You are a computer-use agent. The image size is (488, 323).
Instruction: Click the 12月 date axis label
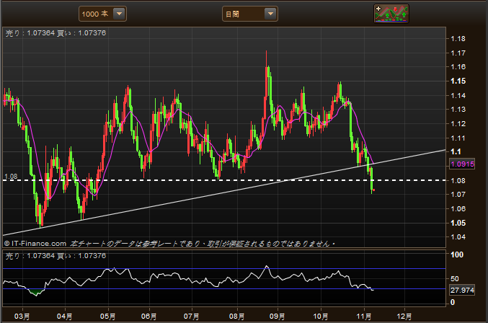tap(404, 317)
